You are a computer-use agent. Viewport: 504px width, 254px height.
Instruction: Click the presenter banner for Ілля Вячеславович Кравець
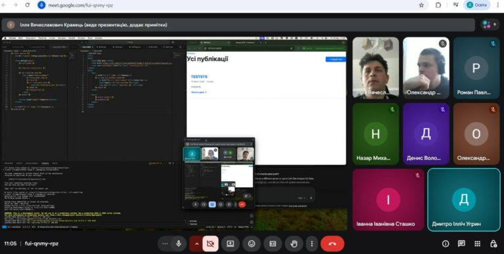coord(238,25)
